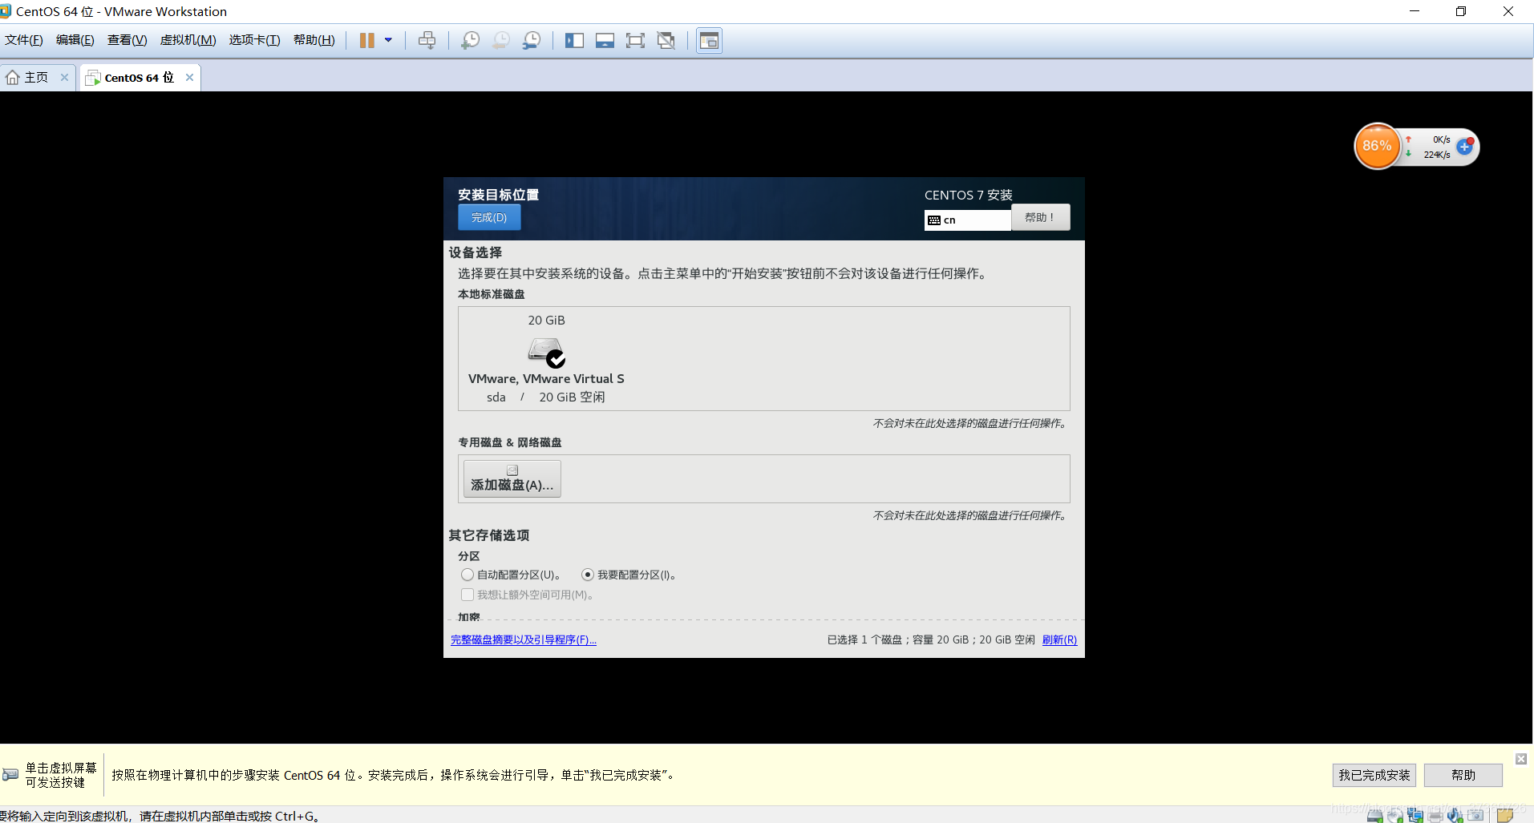Click the 添加磁盘(A)... button
The width and height of the screenshot is (1534, 823).
[512, 478]
